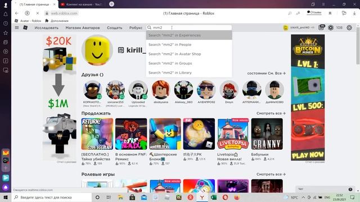Open the mail icon in the browser sidebar
This screenshot has height=202, width=360.
6,153
